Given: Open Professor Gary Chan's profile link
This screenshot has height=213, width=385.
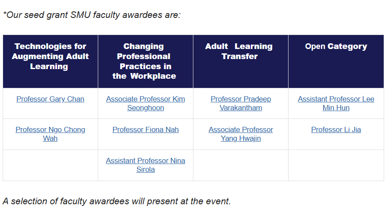Looking at the screenshot, I should [x=50, y=99].
